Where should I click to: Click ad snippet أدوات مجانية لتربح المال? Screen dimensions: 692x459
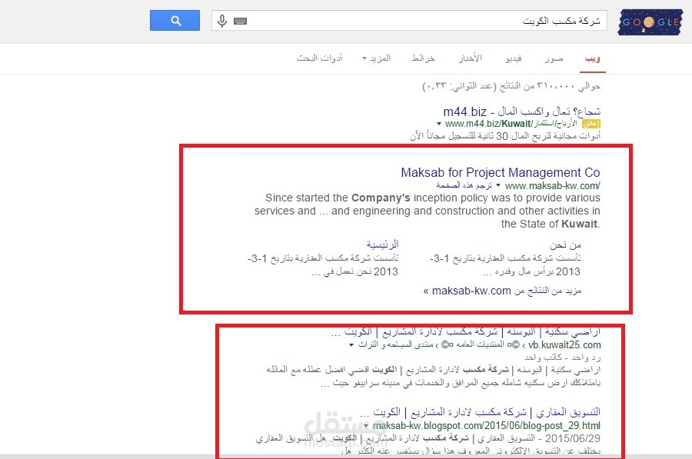point(505,136)
